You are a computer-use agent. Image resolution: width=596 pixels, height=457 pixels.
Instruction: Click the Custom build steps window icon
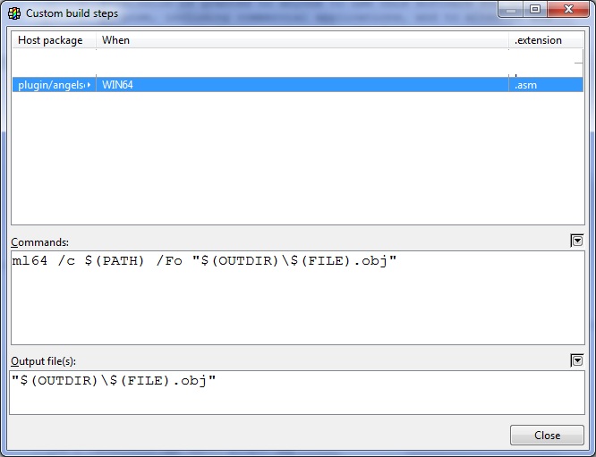coord(14,13)
